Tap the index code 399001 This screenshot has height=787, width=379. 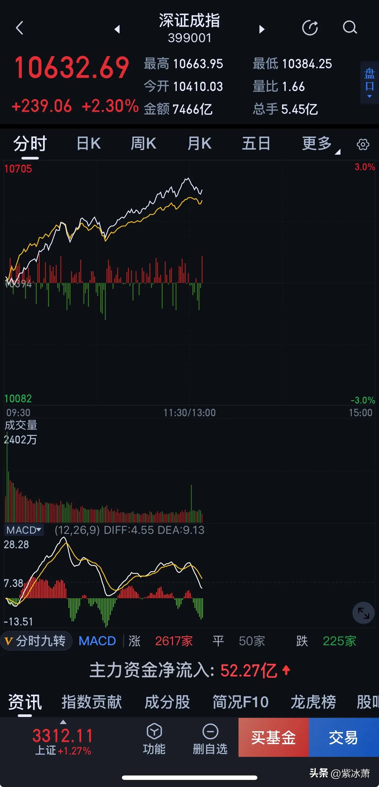tap(189, 38)
